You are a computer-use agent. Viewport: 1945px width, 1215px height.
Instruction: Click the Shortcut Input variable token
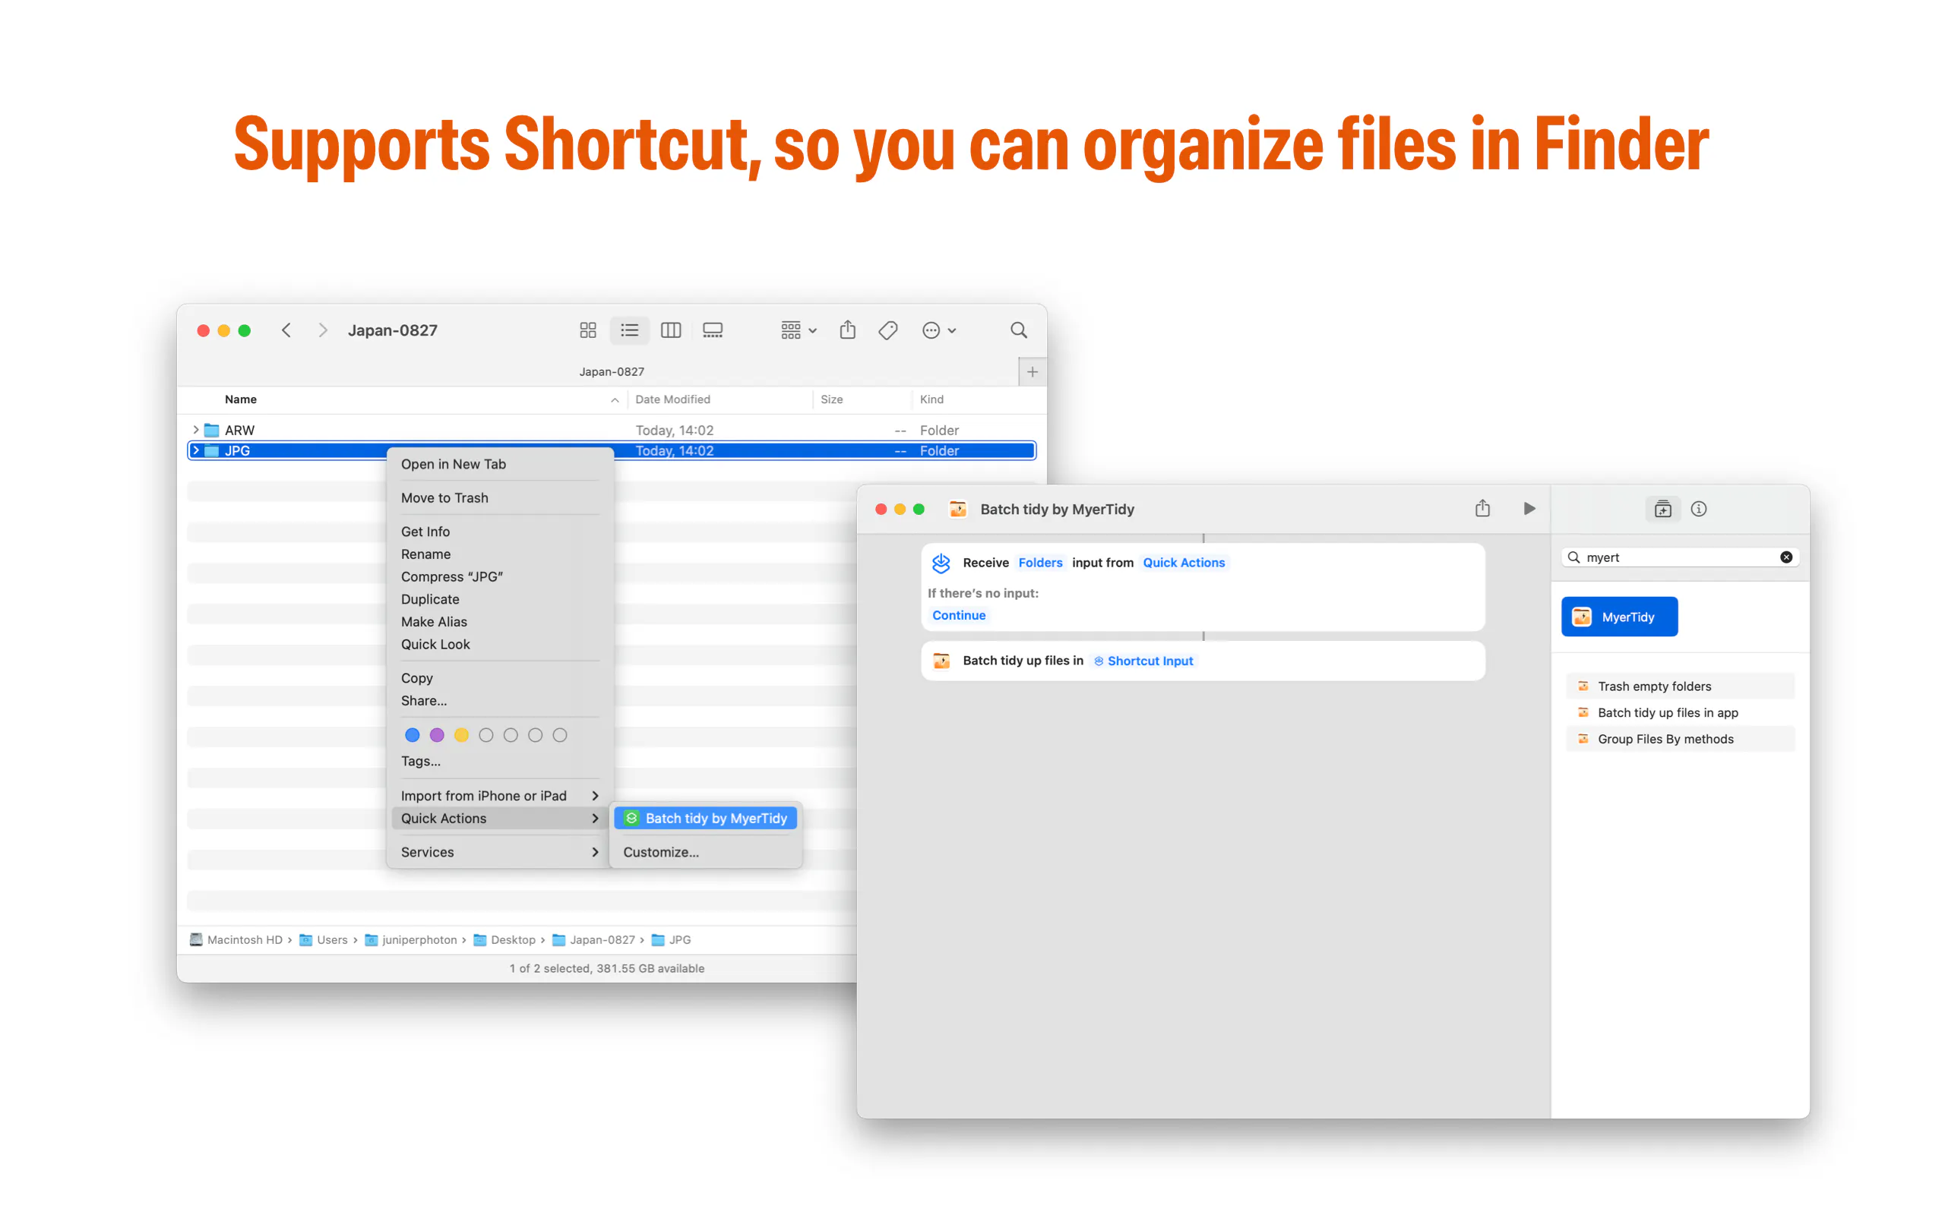[1143, 661]
